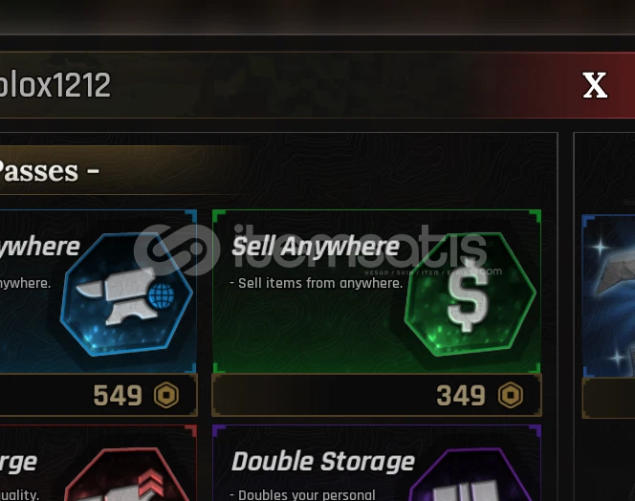Click the username ending in blox1212
635x501 pixels.
click(55, 85)
